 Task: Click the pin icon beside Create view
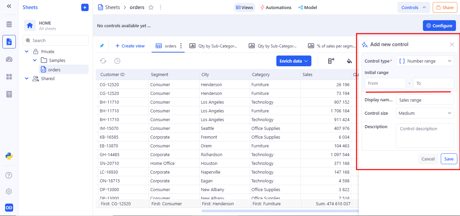point(102,46)
